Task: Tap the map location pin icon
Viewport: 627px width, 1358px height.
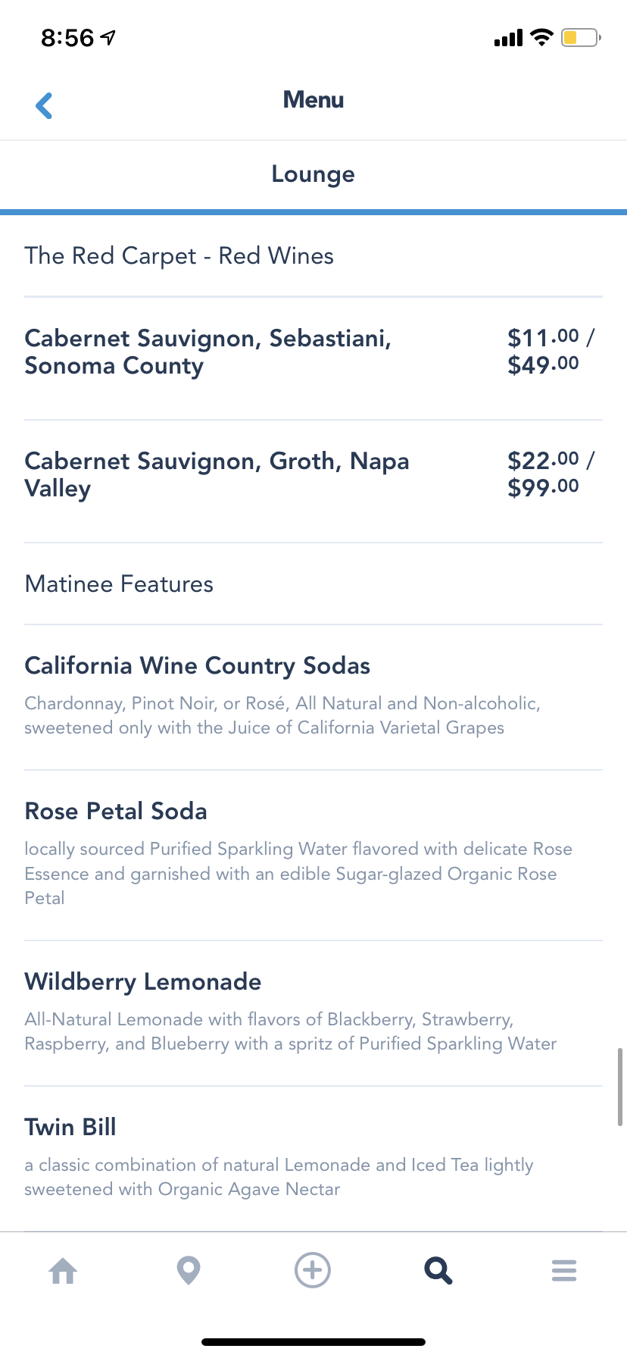Action: 188,1270
